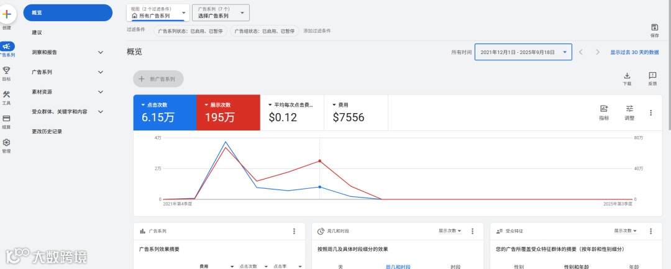
Task: Open scorecard more options menu
Action: click(651, 113)
